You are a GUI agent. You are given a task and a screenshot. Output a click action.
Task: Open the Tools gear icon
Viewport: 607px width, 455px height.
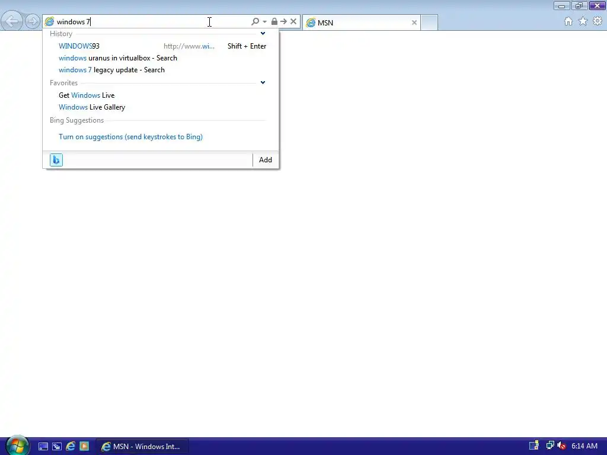598,21
